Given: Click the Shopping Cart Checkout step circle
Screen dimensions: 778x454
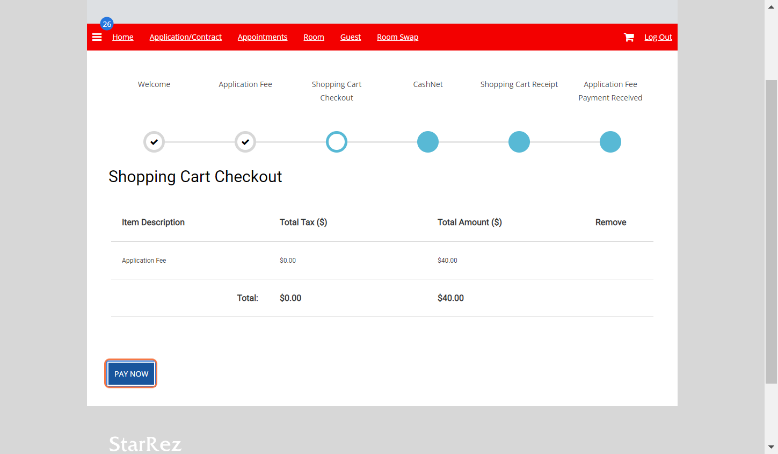Looking at the screenshot, I should [x=337, y=142].
